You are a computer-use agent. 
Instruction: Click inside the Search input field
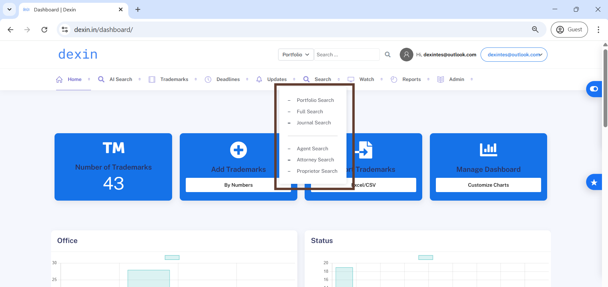(347, 54)
